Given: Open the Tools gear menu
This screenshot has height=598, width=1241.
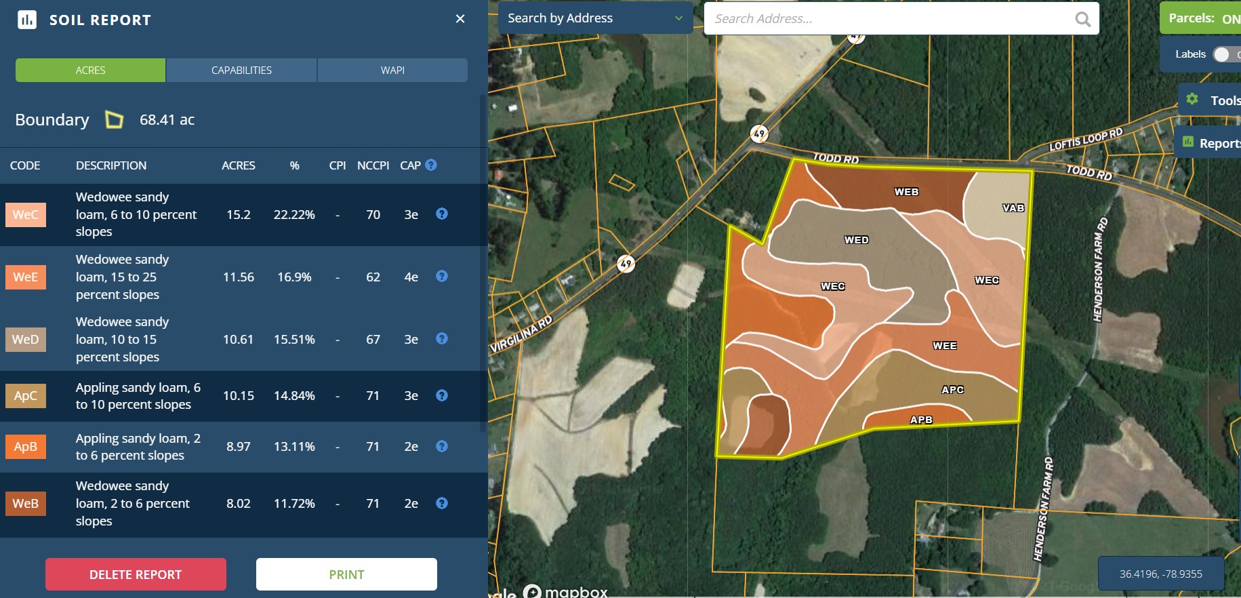Looking at the screenshot, I should click(x=1193, y=100).
